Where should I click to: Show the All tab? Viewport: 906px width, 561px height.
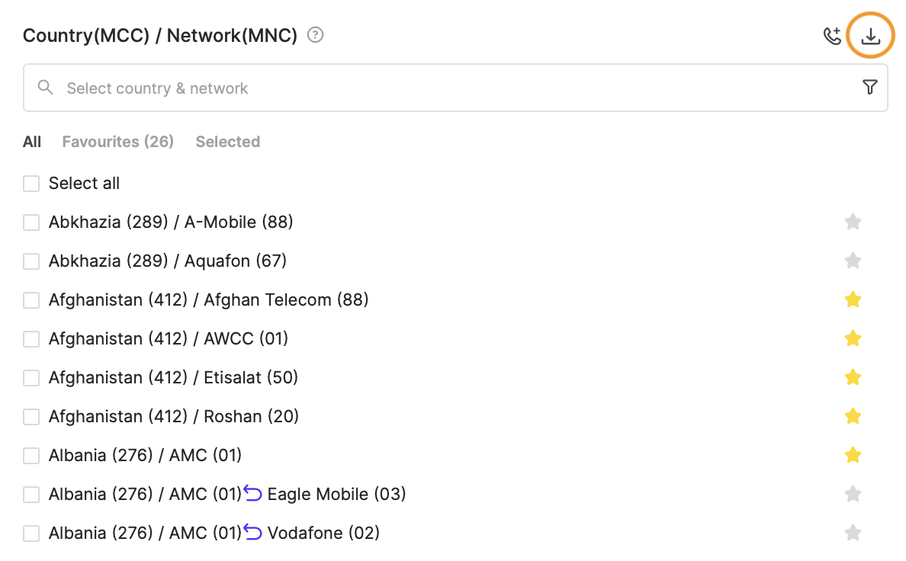pos(32,142)
